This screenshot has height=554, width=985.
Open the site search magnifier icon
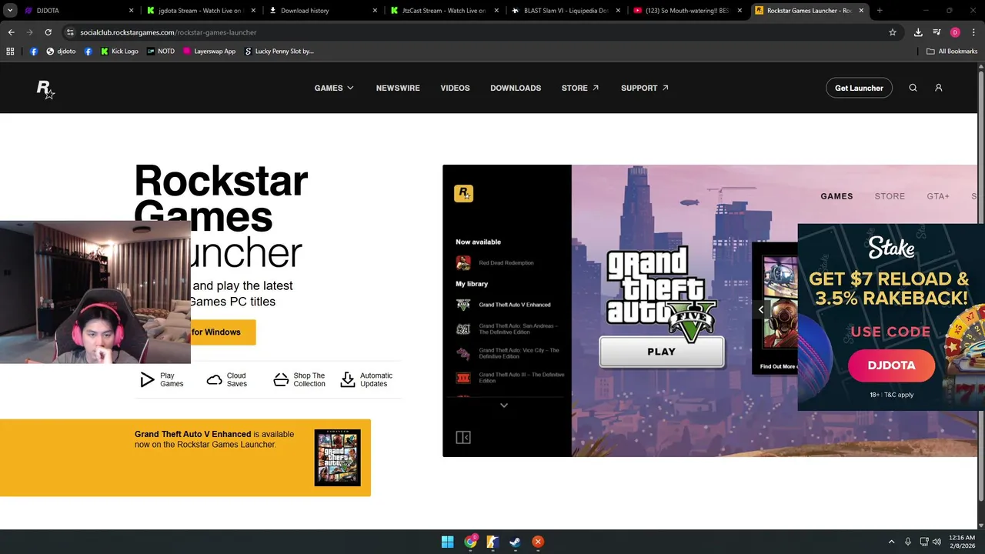(x=913, y=88)
